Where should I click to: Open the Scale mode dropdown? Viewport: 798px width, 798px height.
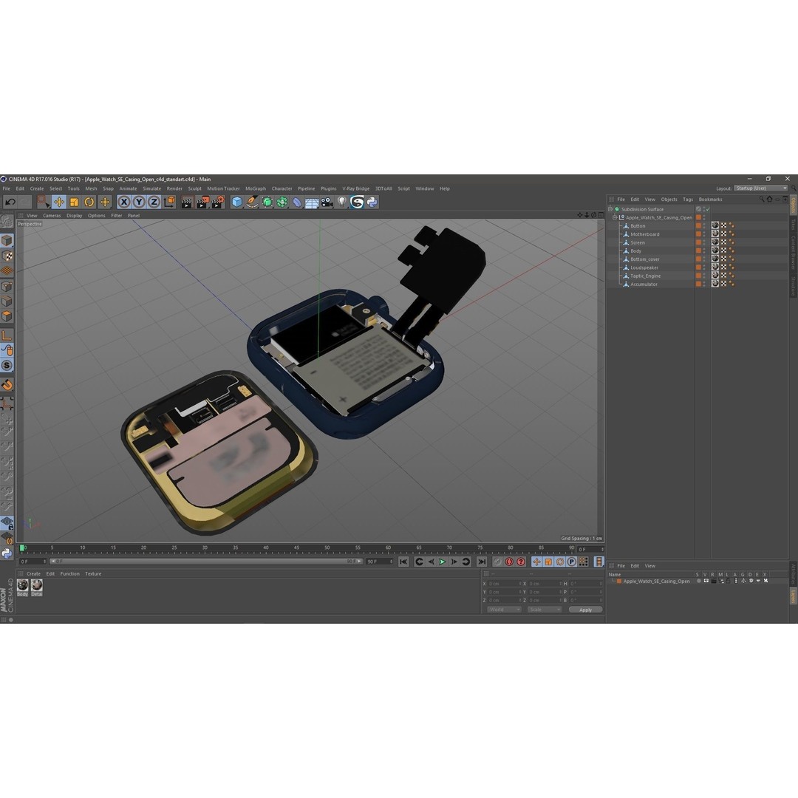click(x=544, y=610)
